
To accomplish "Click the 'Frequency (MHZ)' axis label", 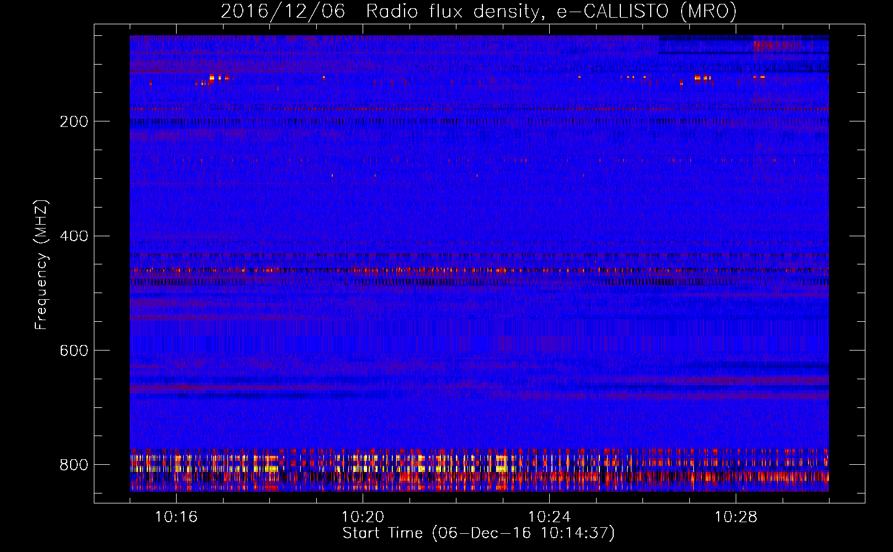I will point(41,264).
